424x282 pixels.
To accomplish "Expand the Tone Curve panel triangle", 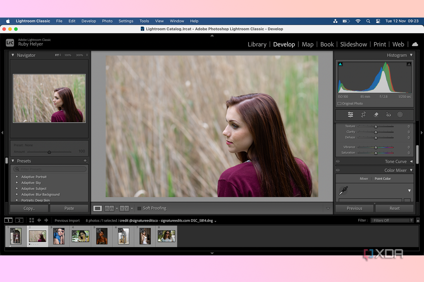I will pyautogui.click(x=411, y=161).
